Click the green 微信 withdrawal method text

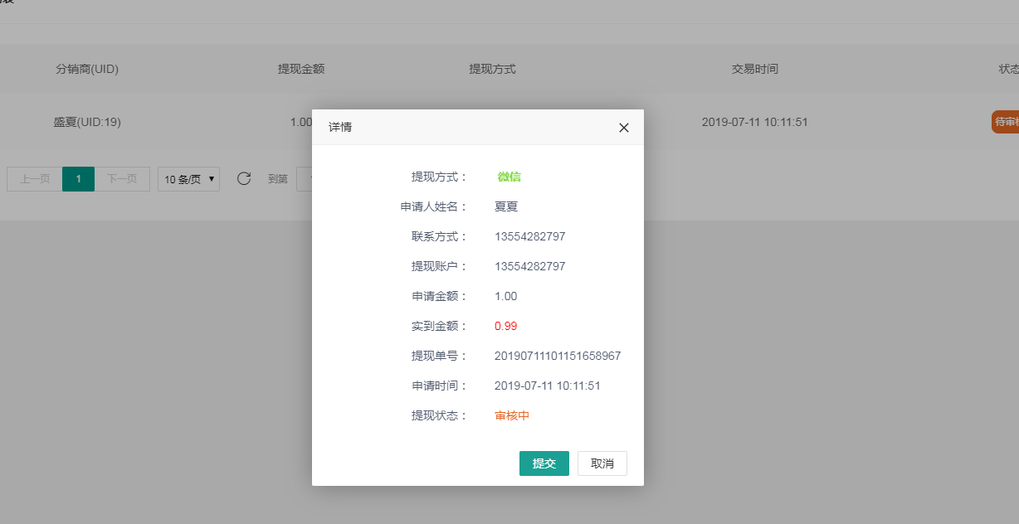coord(509,177)
